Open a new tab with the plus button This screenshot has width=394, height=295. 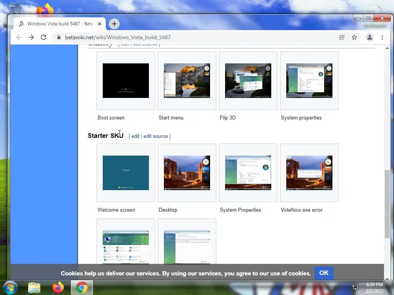114,24
